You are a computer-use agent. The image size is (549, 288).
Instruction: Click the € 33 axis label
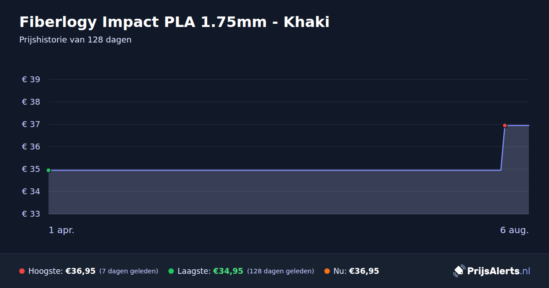31,214
